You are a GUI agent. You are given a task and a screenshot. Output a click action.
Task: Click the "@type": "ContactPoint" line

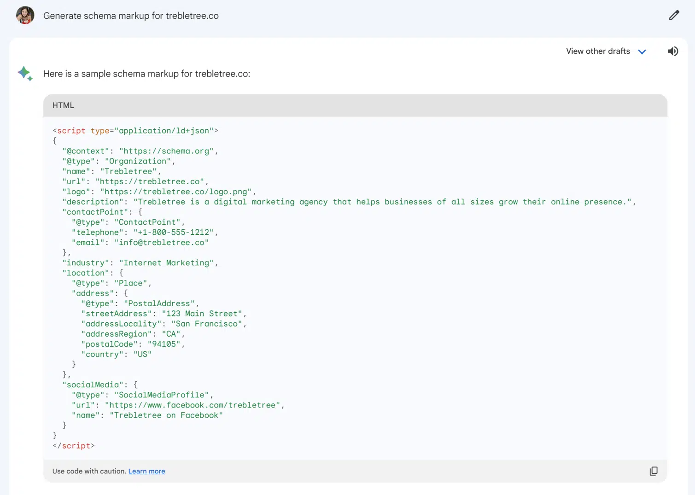pos(128,222)
